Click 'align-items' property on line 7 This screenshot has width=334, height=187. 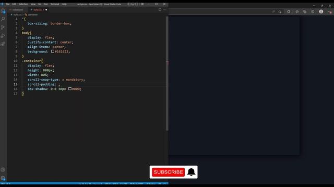click(38, 47)
